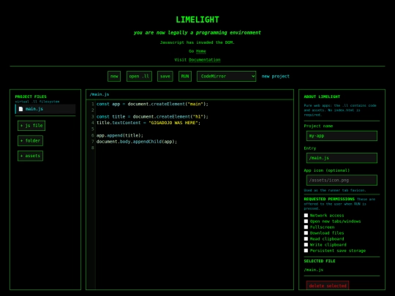Click the "GIGADOJO WAS HERE" string
This screenshot has width=395, height=296.
click(x=173, y=123)
